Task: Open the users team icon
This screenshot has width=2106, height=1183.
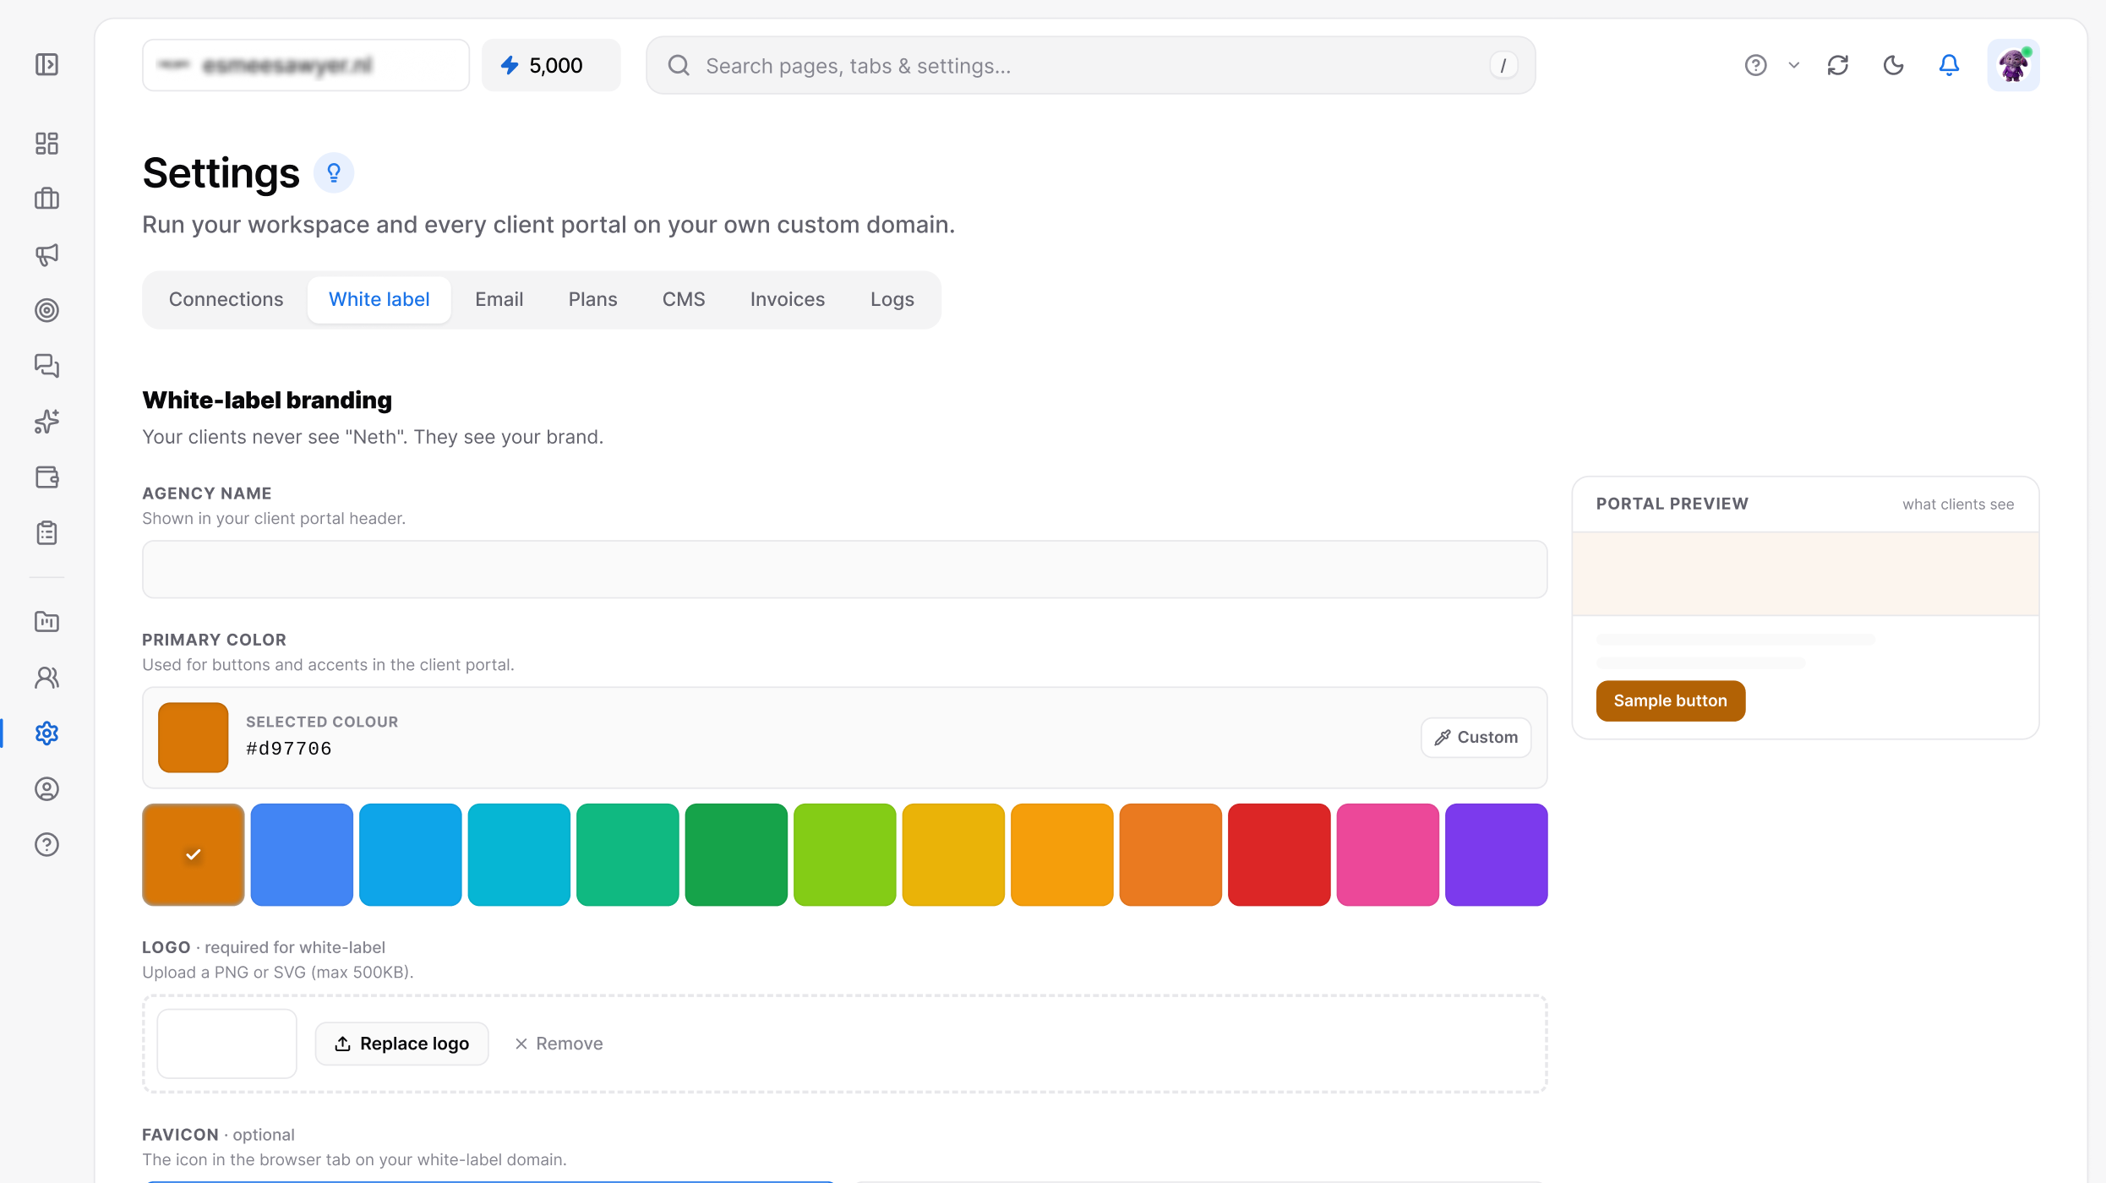Action: point(47,678)
